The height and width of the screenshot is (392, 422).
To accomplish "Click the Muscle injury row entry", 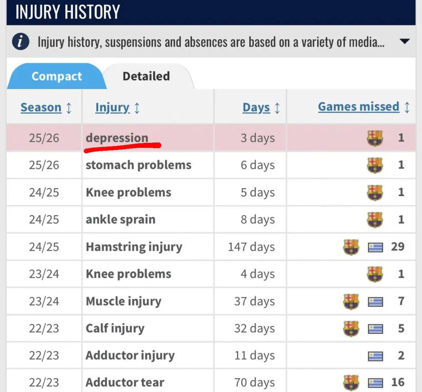I will coord(123,301).
